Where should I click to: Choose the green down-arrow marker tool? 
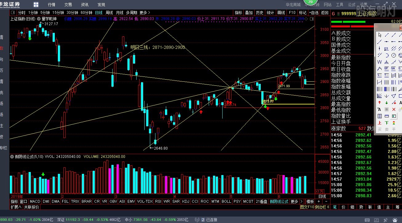[387, 103]
